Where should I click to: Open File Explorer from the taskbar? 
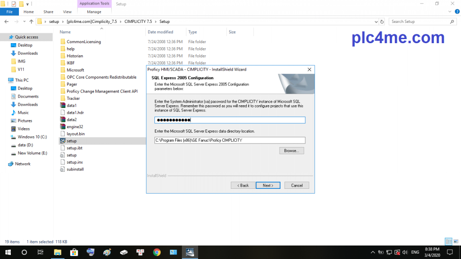pyautogui.click(x=58, y=252)
